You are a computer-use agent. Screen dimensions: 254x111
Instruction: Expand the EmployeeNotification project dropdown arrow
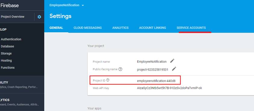[83, 5]
